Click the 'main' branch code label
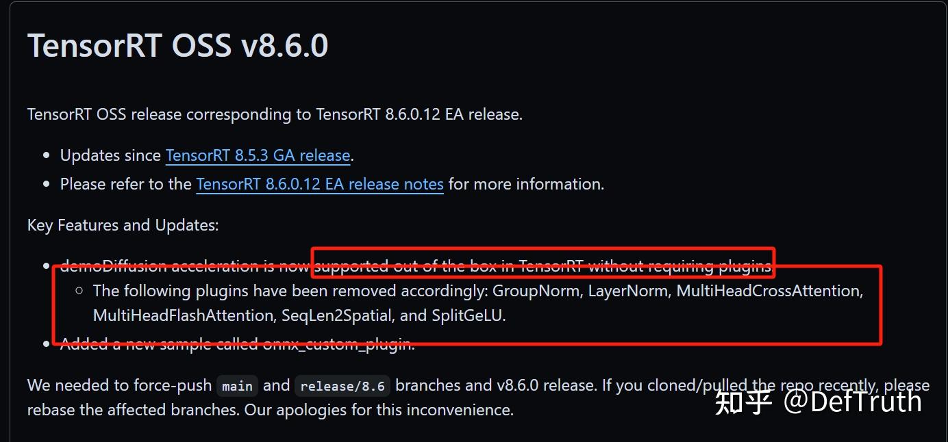 237,386
